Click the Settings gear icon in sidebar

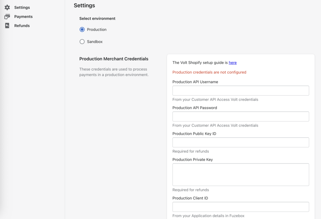[7, 7]
